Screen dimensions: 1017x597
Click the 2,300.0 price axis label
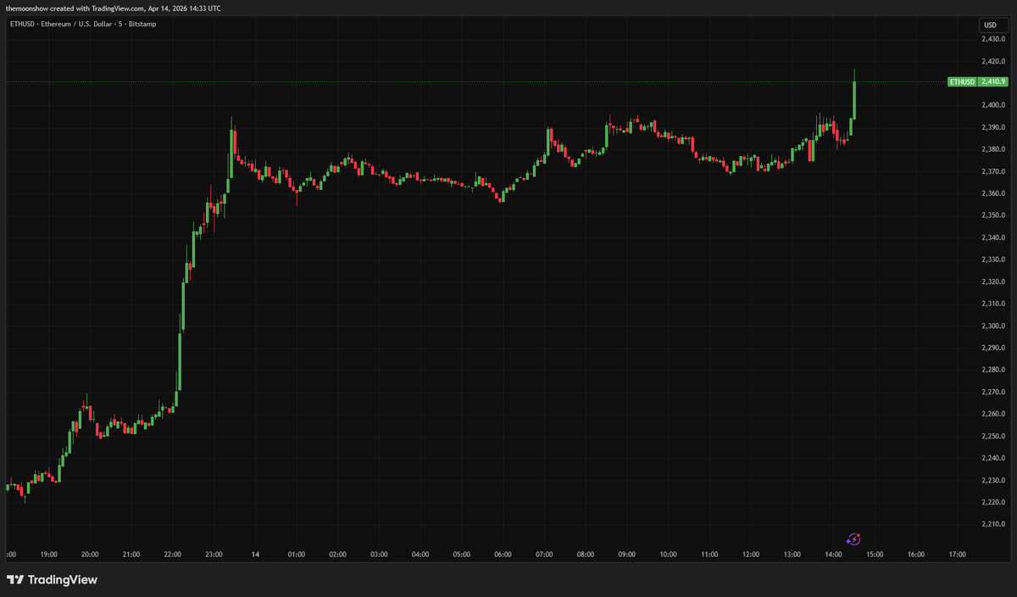click(993, 326)
